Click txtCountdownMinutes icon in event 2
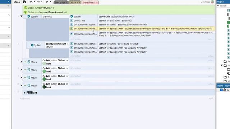The height and width of the screenshot is (129, 230). pyautogui.click(x=72, y=48)
